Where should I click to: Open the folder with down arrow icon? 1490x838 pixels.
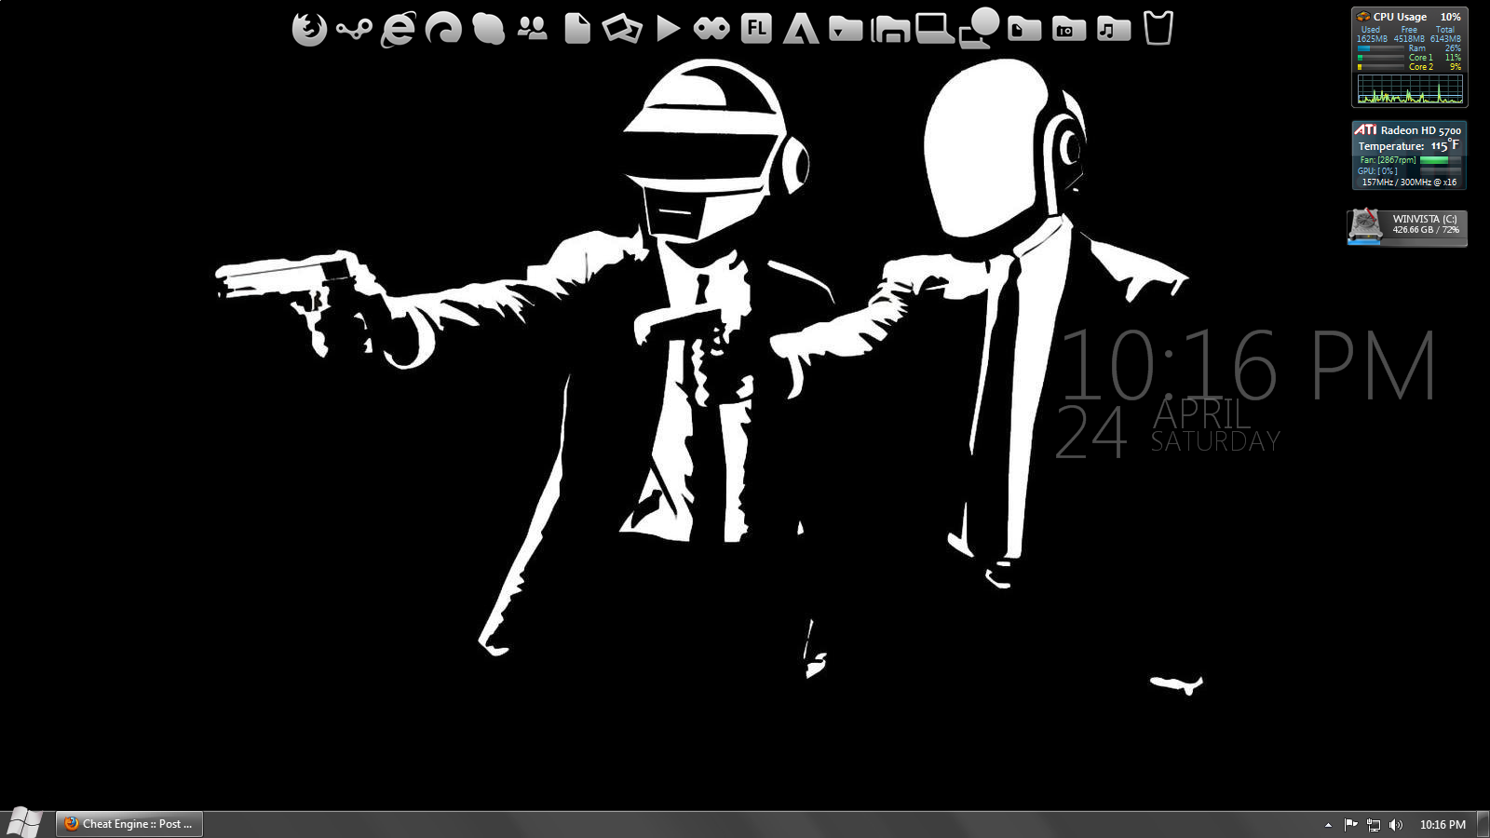846,30
